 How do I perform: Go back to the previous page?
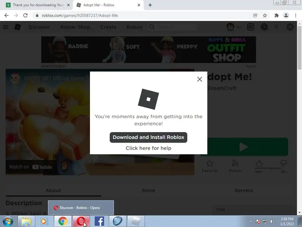[x=6, y=15]
